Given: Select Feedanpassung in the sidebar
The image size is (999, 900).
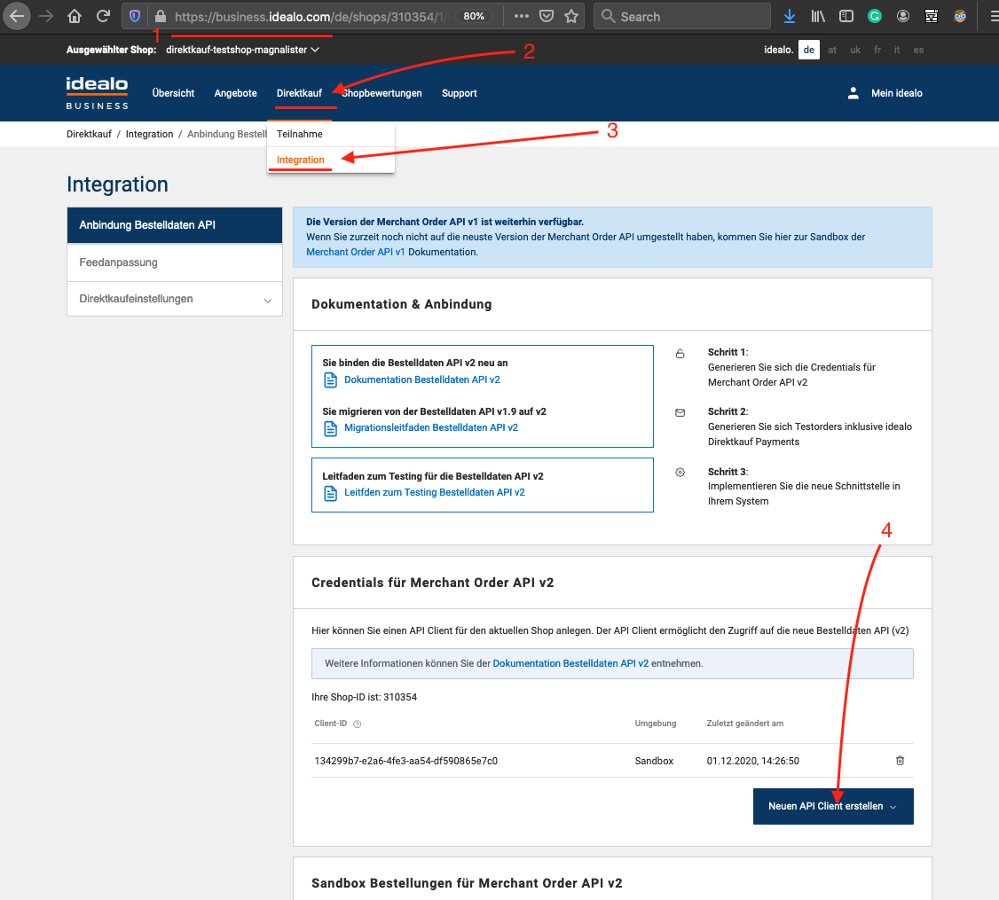Looking at the screenshot, I should (175, 262).
